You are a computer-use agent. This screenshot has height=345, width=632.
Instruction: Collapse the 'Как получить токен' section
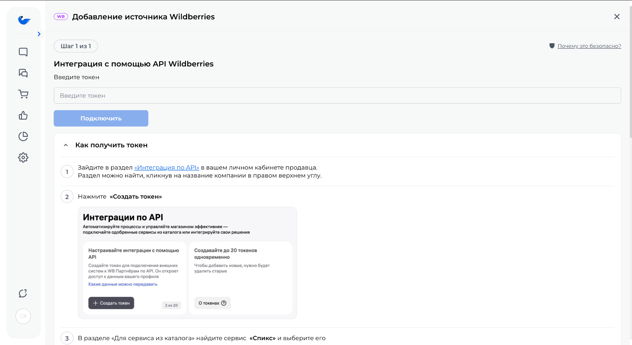(x=66, y=145)
